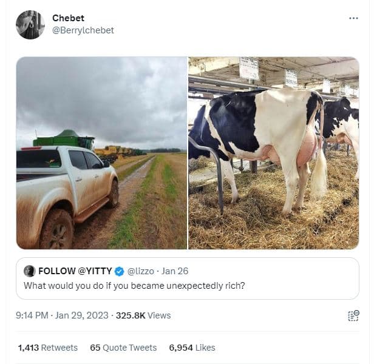Click the Jan 26 quoted tweet date
Screen dimensions: 374x364
tap(175, 271)
